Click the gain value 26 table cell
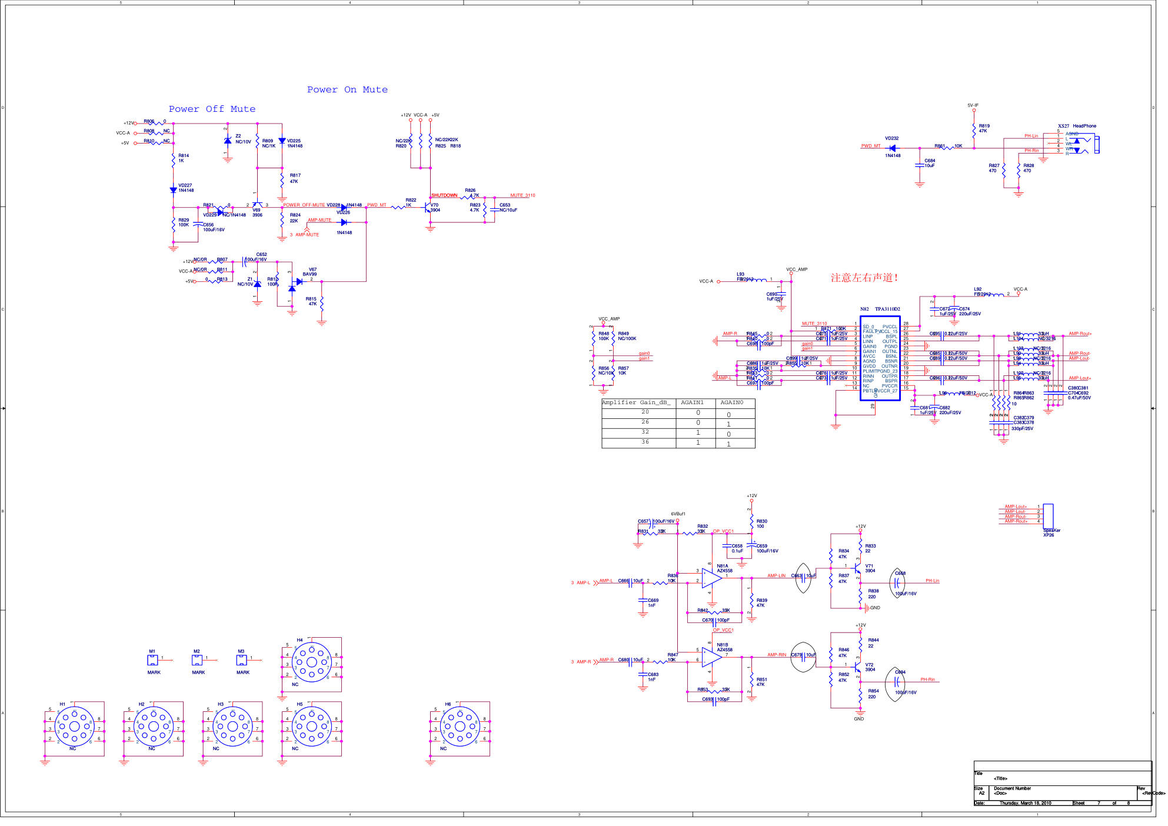Viewport: 1168px width, 826px height. pos(645,422)
